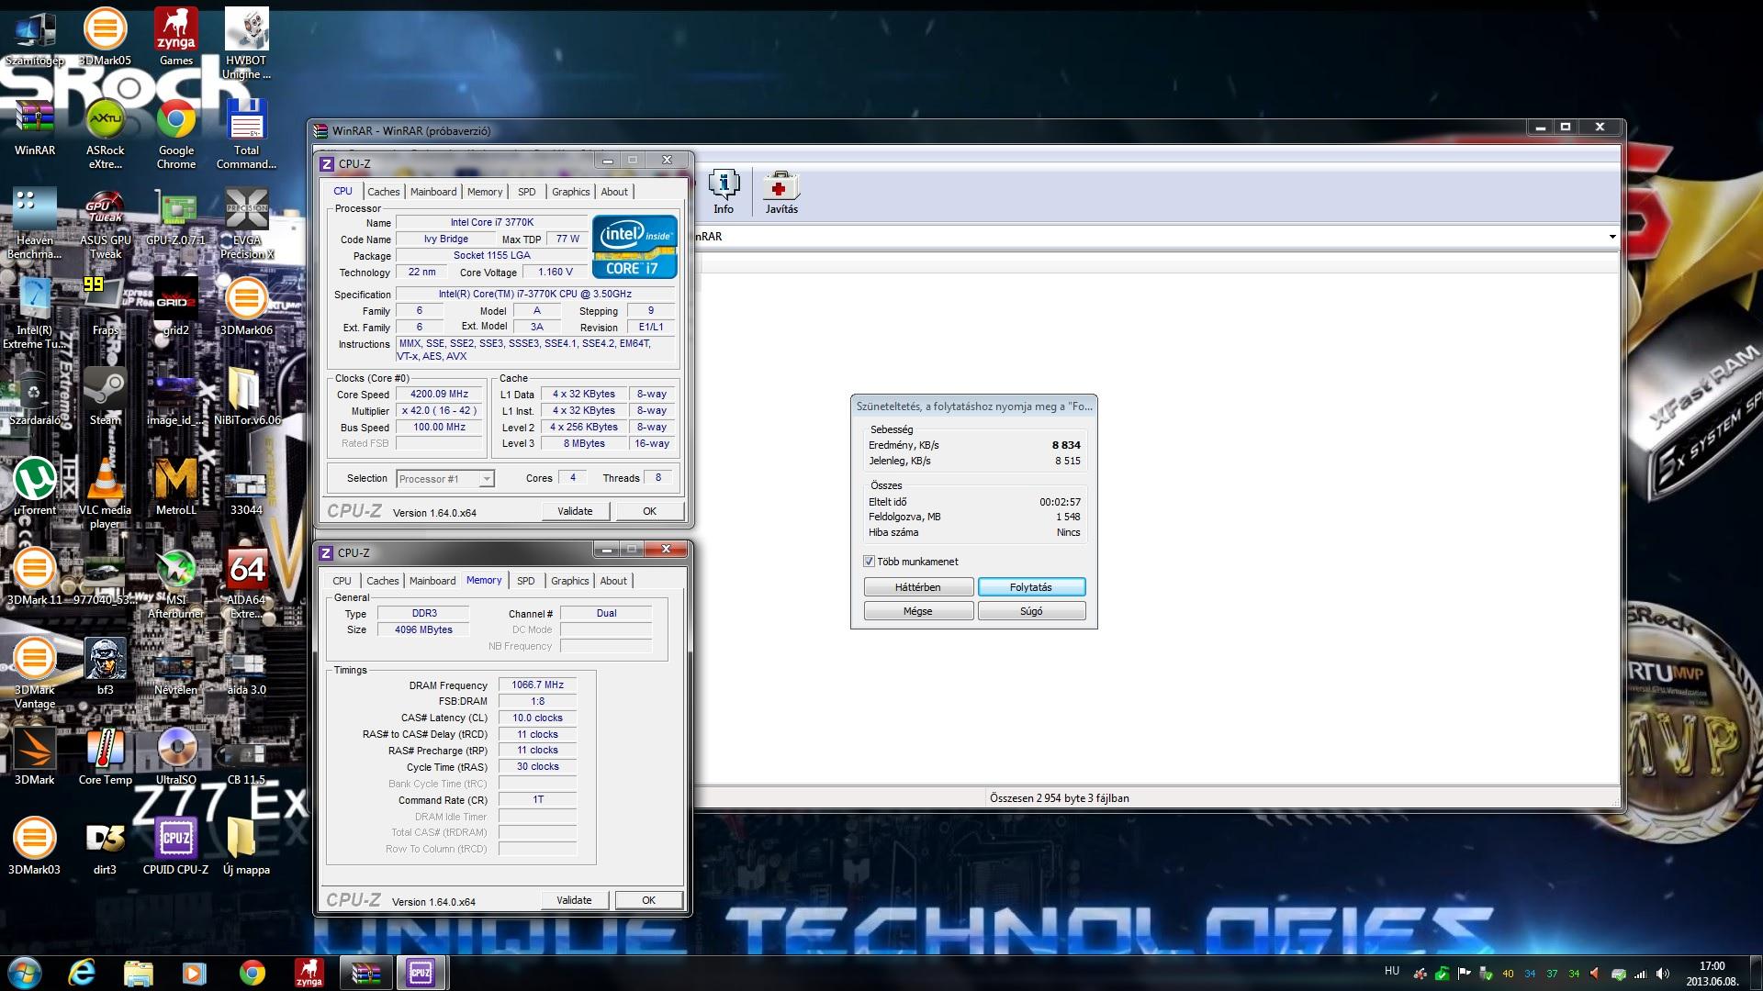The image size is (1763, 991).
Task: Click OK in the top CPU-Z window
Action: pyautogui.click(x=649, y=511)
